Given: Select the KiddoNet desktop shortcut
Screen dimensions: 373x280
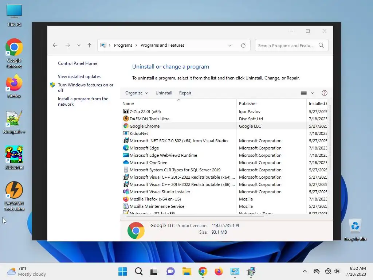Looking at the screenshot, I should click(14, 157).
